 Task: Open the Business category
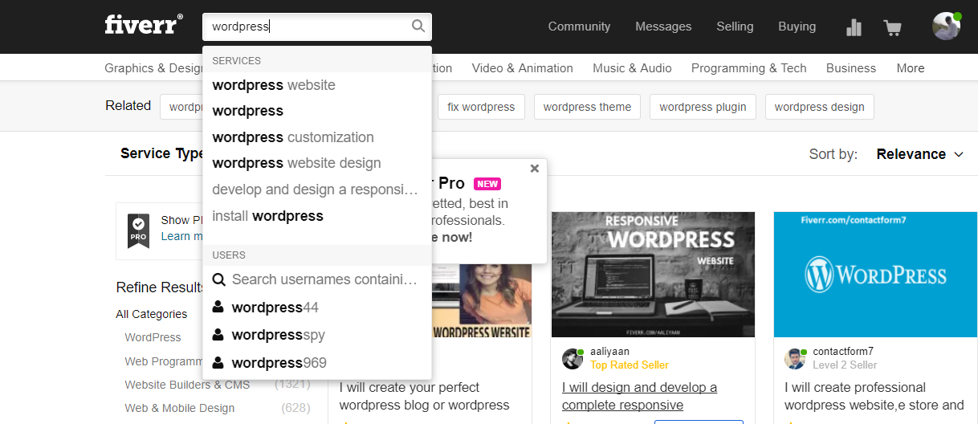tap(851, 68)
